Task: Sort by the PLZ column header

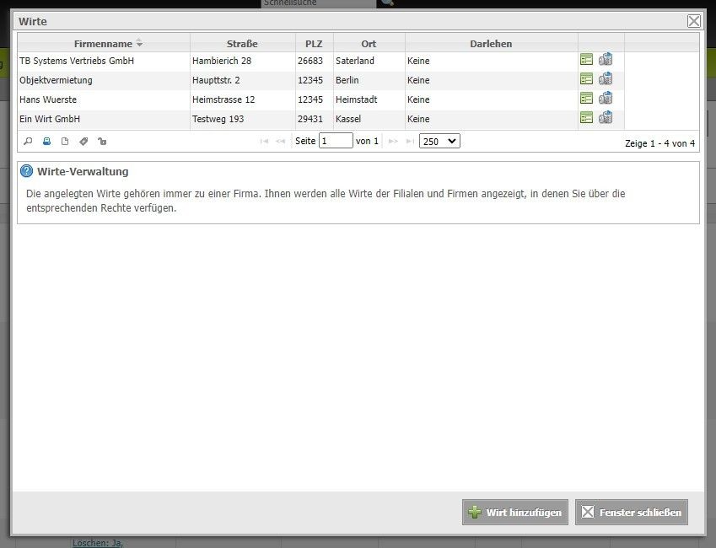Action: click(315, 44)
